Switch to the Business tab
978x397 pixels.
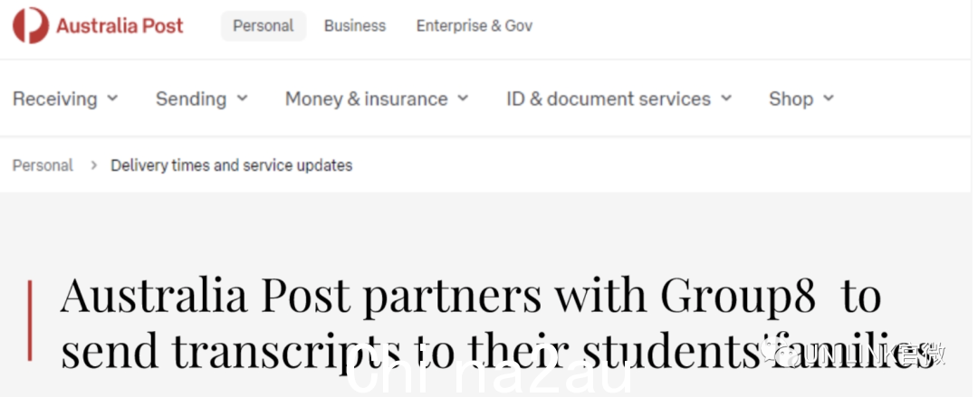pos(355,25)
